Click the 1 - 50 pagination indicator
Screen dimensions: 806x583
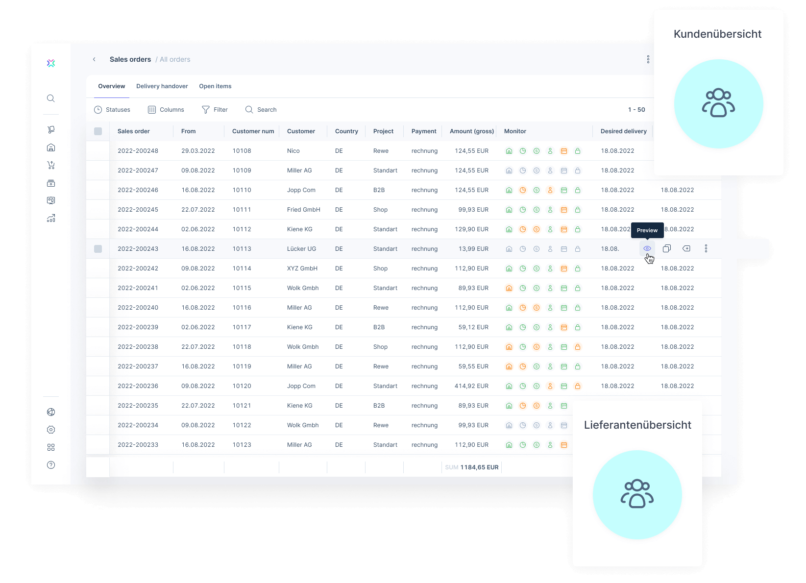coord(636,110)
